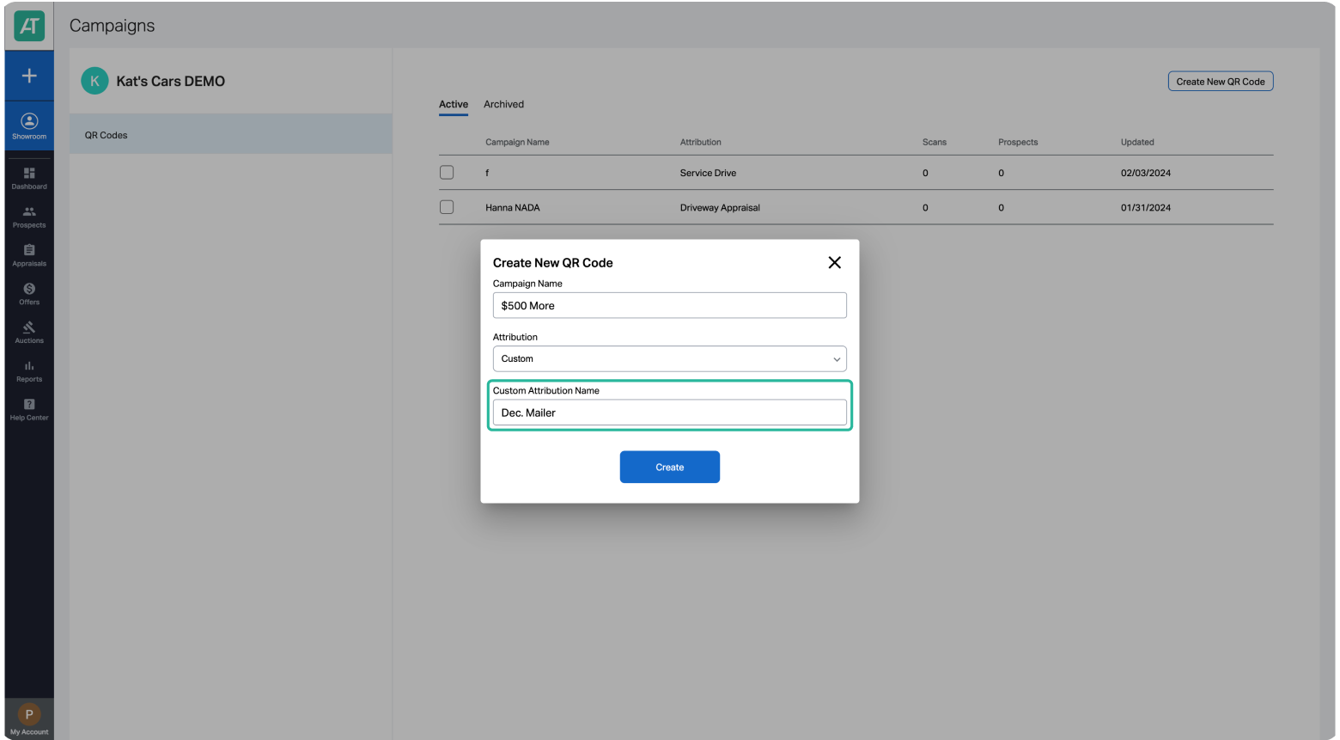Open the Showroom sidebar item
Screen dimensions: 1340x740
click(x=29, y=126)
